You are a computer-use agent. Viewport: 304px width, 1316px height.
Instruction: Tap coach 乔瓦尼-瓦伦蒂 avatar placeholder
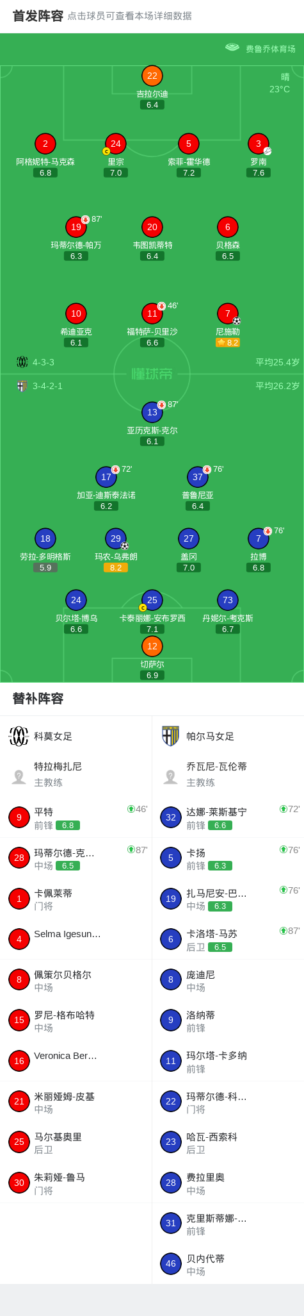point(170,776)
